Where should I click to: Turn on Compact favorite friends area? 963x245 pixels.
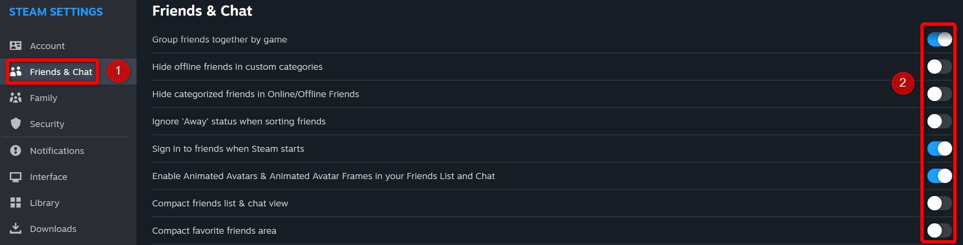pos(939,231)
